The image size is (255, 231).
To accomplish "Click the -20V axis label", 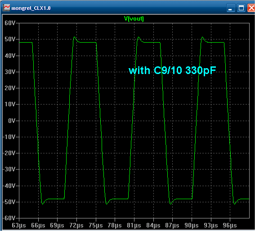I will coord(9,153).
